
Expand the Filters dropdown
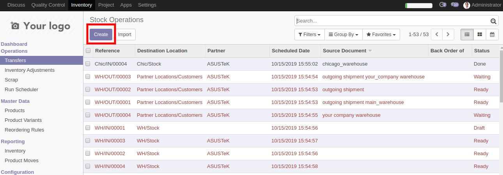pos(309,35)
